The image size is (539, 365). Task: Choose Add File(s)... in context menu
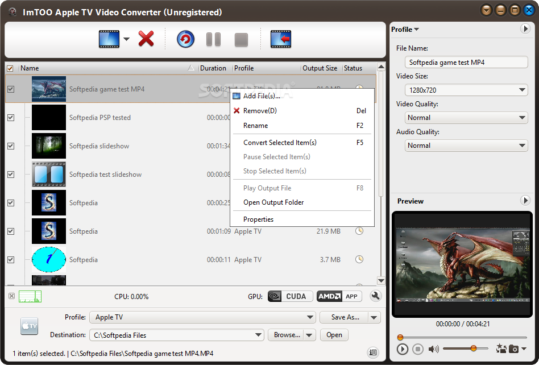tap(302, 96)
